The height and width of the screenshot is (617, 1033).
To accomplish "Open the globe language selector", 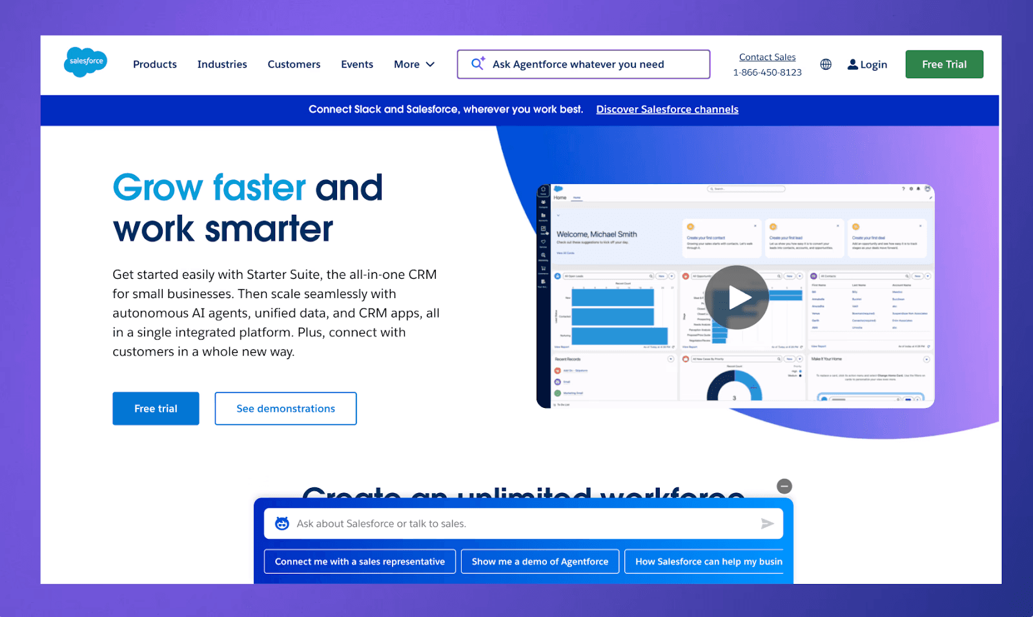I will 826,64.
